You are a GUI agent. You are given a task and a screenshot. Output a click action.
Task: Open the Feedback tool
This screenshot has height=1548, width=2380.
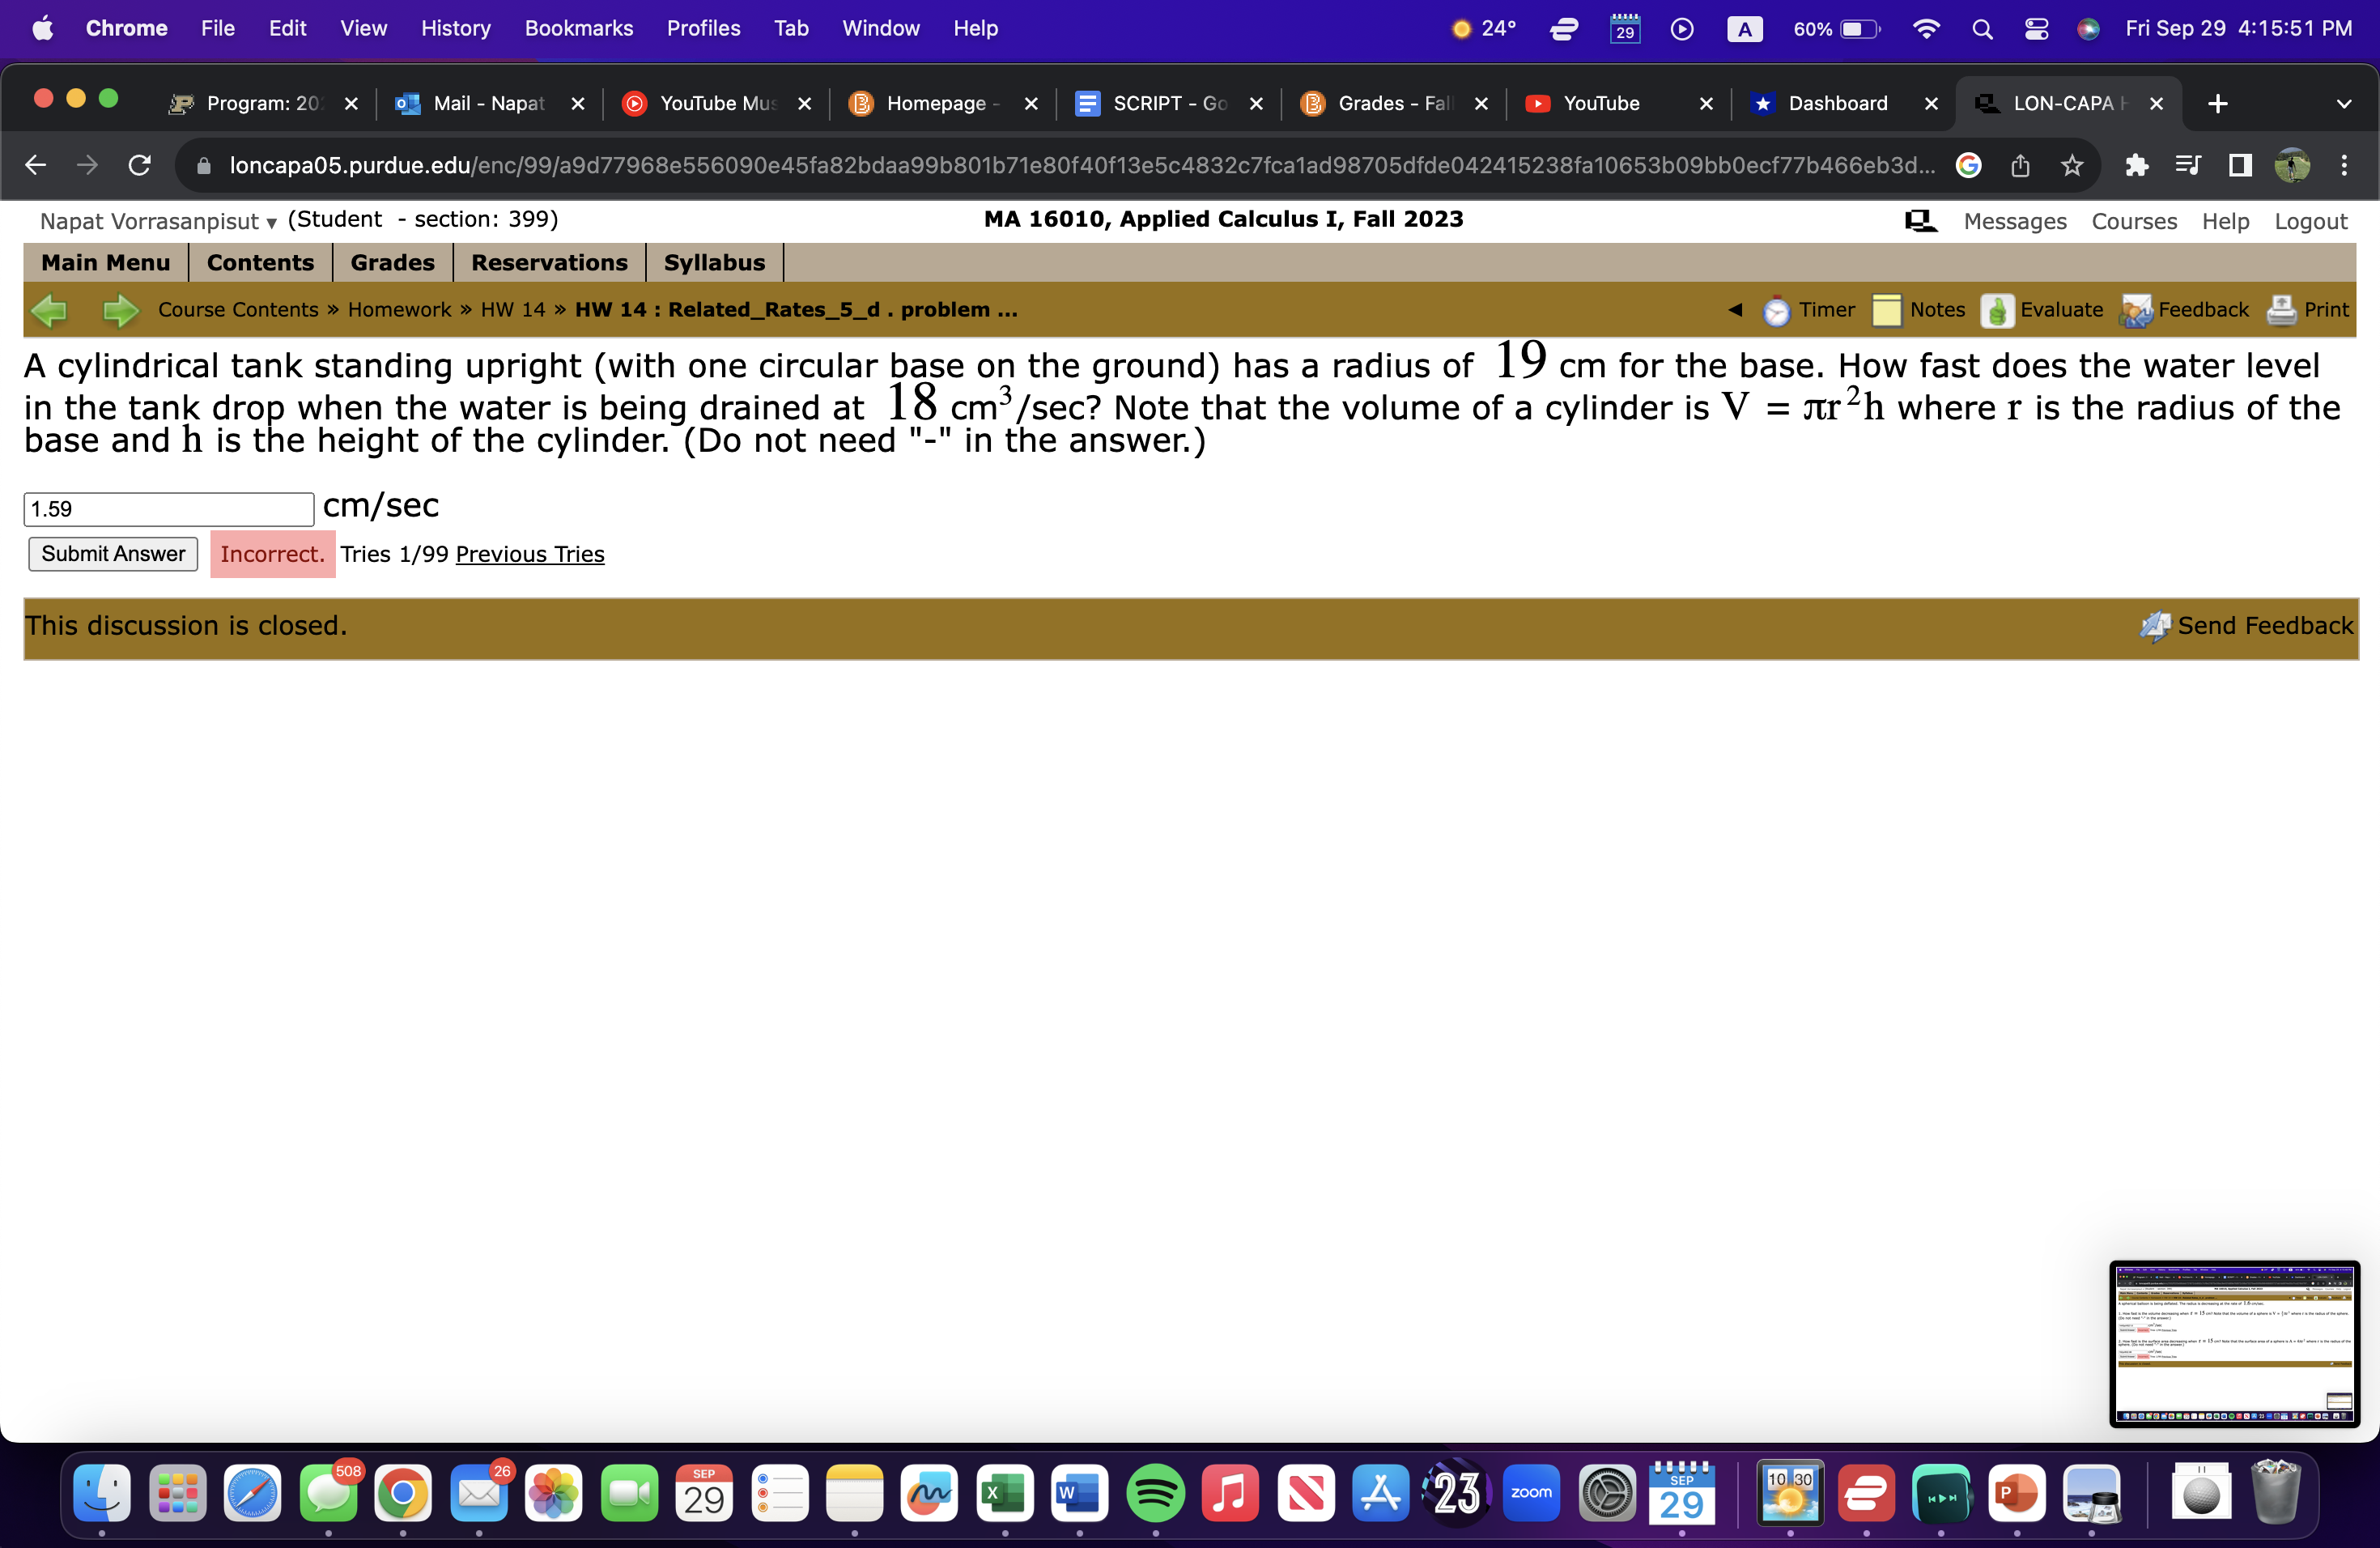(2201, 310)
